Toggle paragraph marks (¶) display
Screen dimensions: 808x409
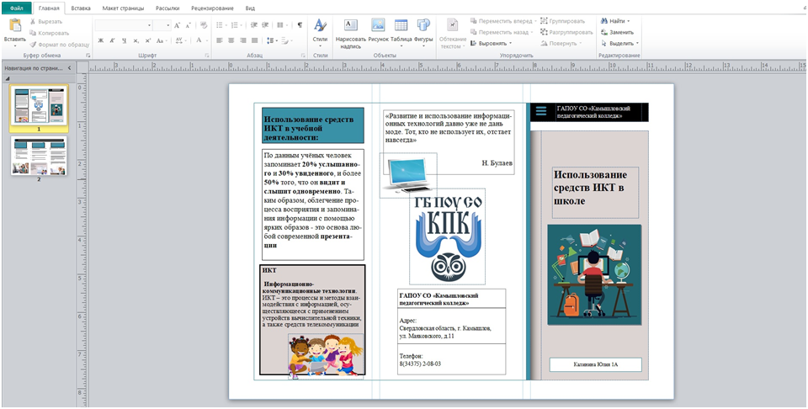click(x=300, y=24)
